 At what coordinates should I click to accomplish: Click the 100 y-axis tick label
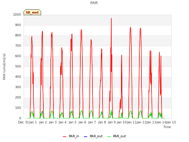coord(18,108)
